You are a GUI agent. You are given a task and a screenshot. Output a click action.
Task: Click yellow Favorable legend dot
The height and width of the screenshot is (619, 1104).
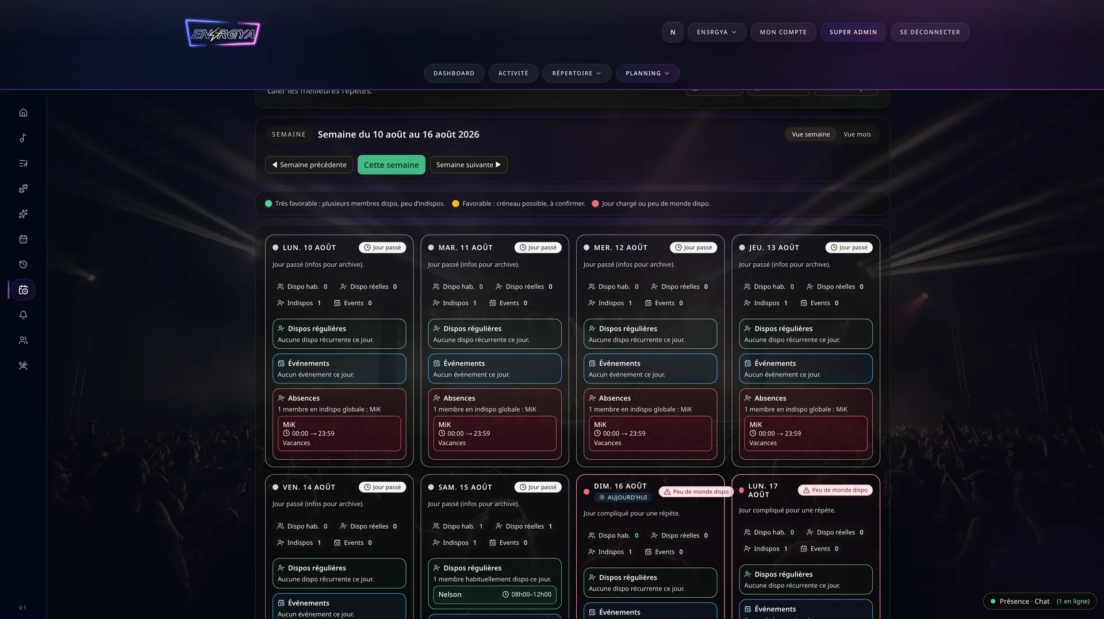455,203
